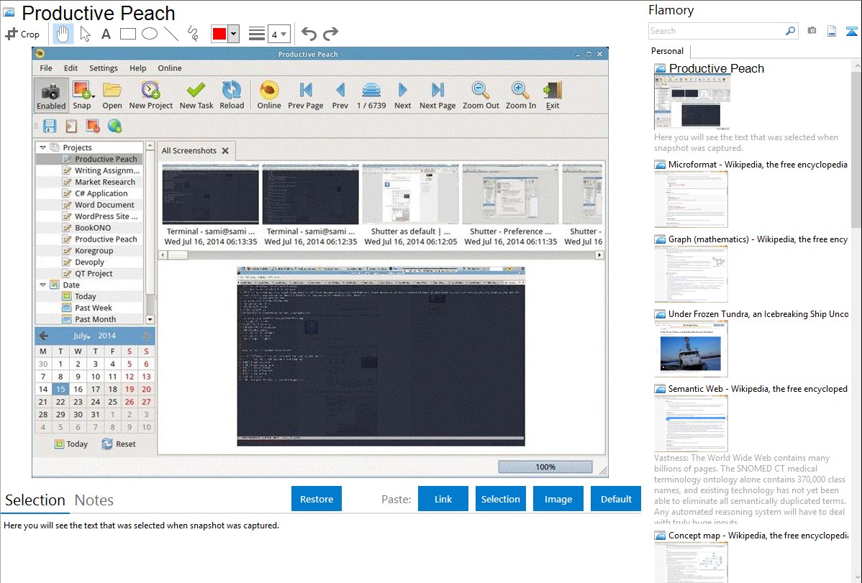Select Past Week filter
Image resolution: width=862 pixels, height=583 pixels.
[93, 308]
